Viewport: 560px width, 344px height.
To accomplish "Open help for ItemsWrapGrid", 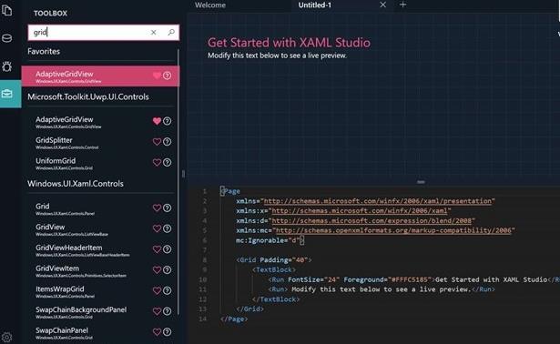I will [167, 290].
